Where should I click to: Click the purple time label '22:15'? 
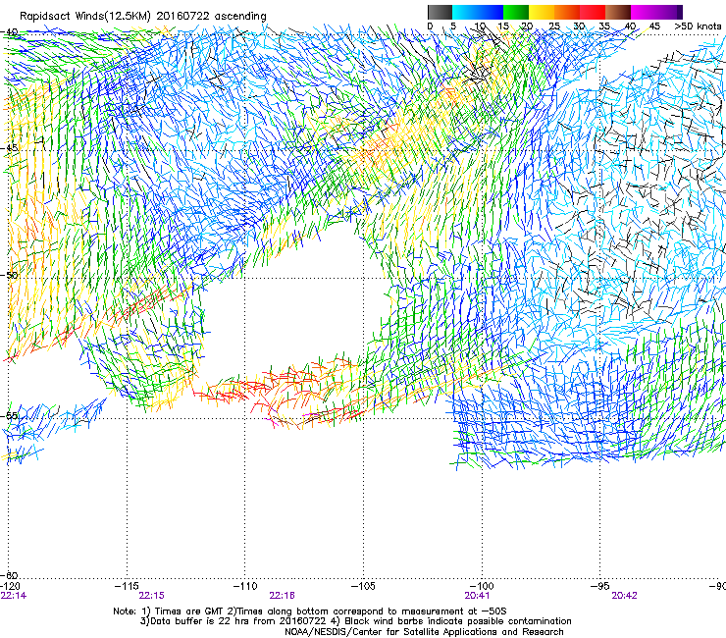click(151, 596)
